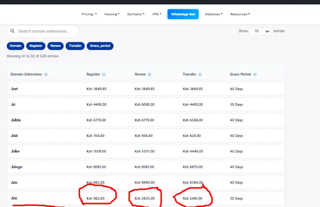Click the Ksh 704.00 register price
This screenshot has width=320, height=207.
95,136
